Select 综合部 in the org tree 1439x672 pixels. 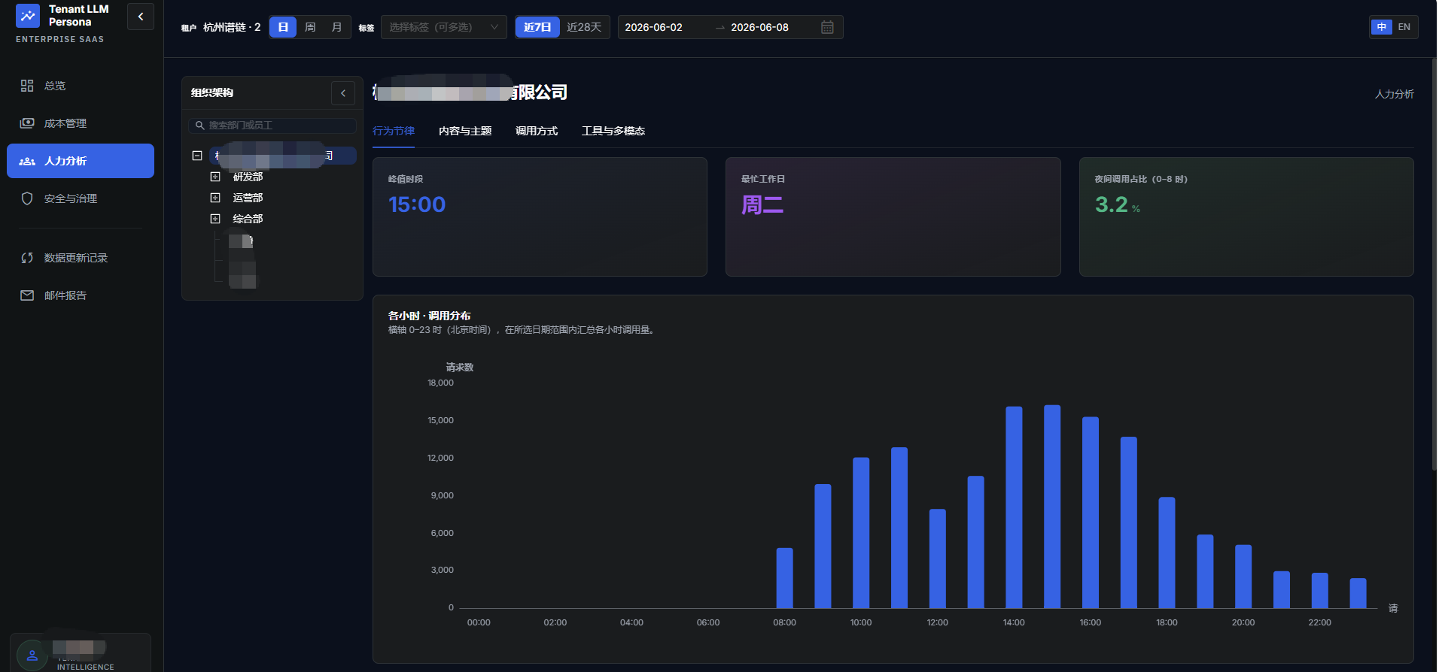click(x=248, y=219)
